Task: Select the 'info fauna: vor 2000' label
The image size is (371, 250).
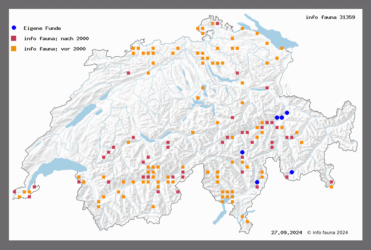Action: coord(55,49)
